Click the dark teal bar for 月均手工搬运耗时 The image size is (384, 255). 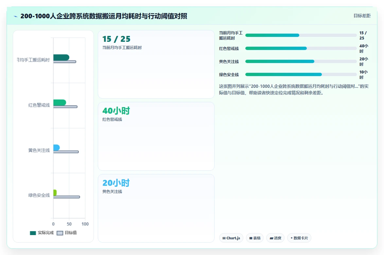61,57
